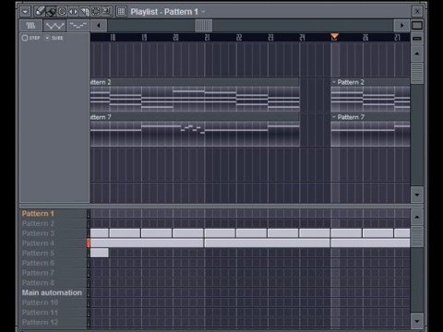Select the Slip tool with arrows
This screenshot has height=332, width=443.
[x=73, y=12]
